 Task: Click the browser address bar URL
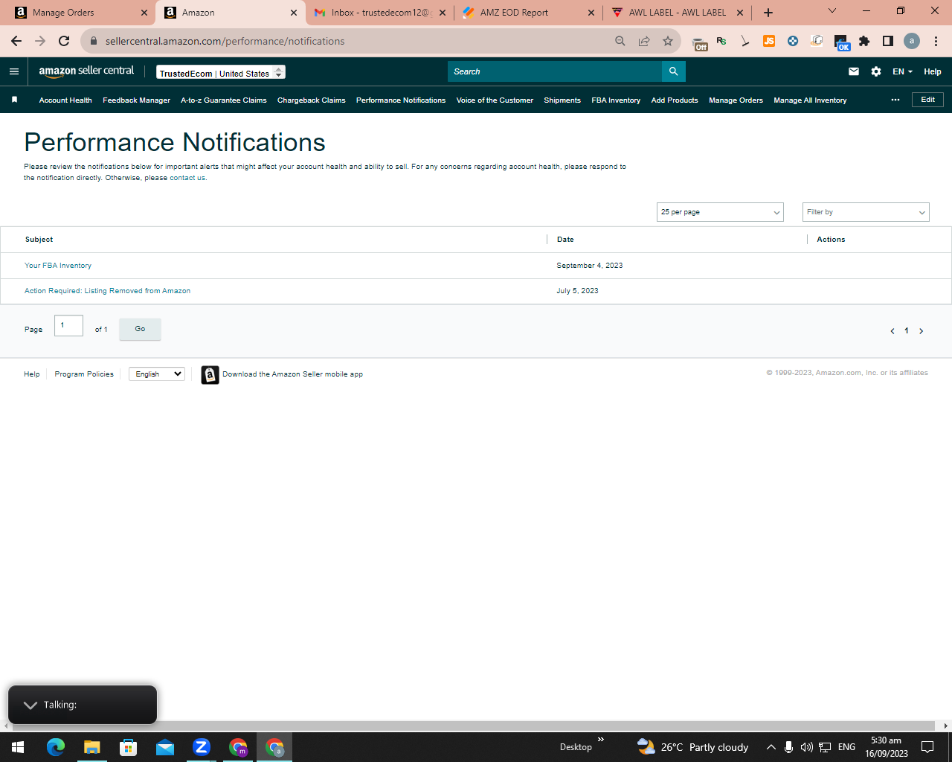pos(225,41)
